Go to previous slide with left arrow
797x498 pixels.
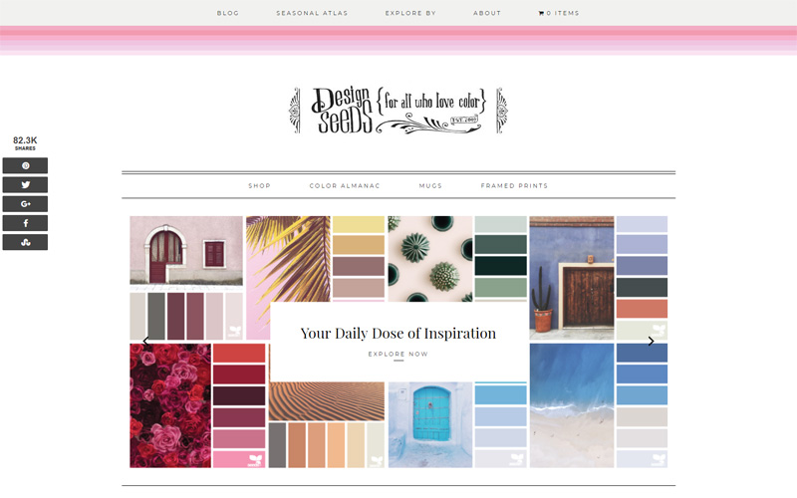coord(146,341)
